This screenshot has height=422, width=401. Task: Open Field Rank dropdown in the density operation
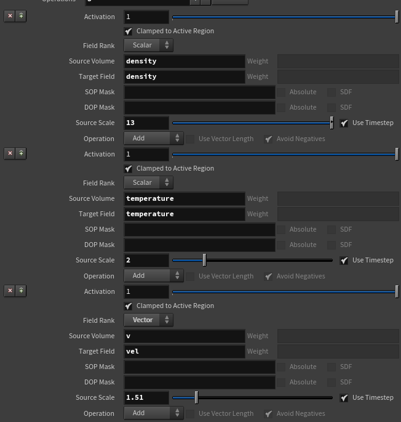point(148,45)
